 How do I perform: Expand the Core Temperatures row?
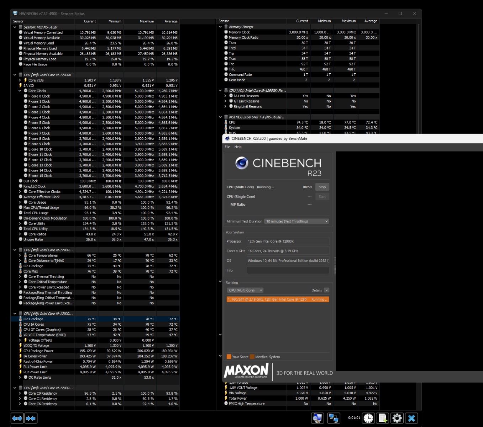(x=20, y=255)
